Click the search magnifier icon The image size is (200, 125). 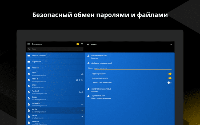coord(29,49)
